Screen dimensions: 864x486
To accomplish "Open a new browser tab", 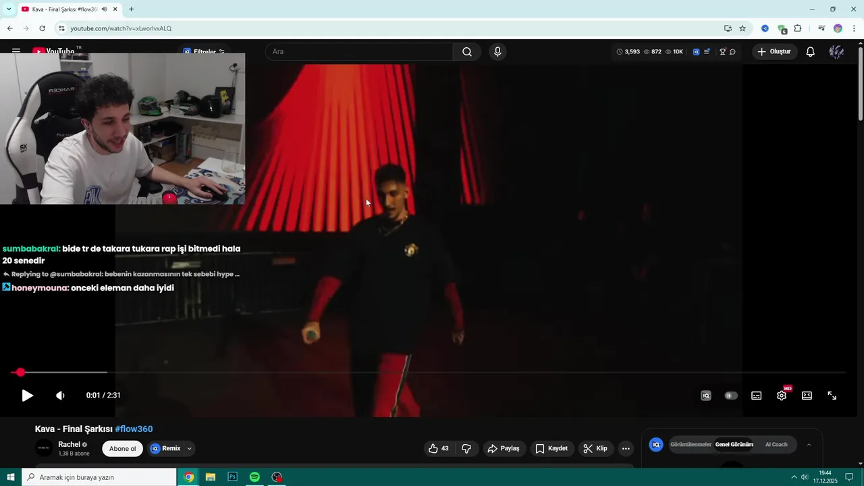I will click(x=131, y=9).
